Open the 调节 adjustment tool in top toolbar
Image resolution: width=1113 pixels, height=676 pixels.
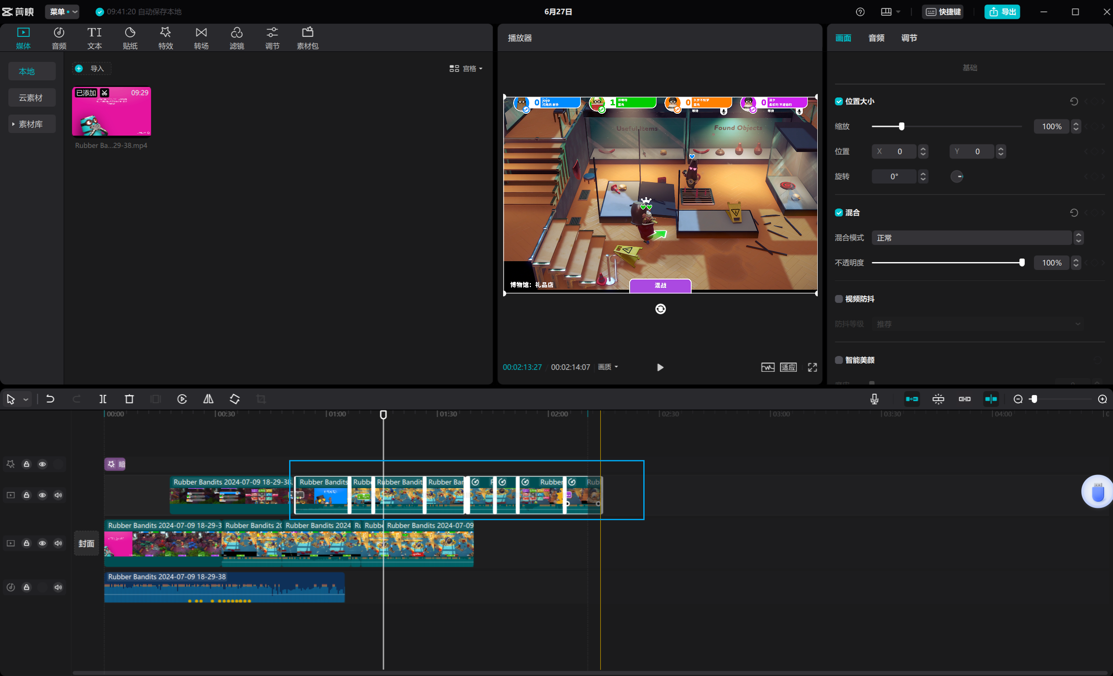pyautogui.click(x=272, y=38)
